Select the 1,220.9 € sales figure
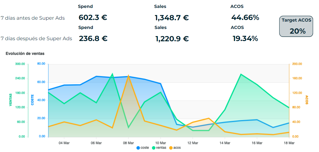Viewport: 319px width, 152px height. click(x=172, y=39)
